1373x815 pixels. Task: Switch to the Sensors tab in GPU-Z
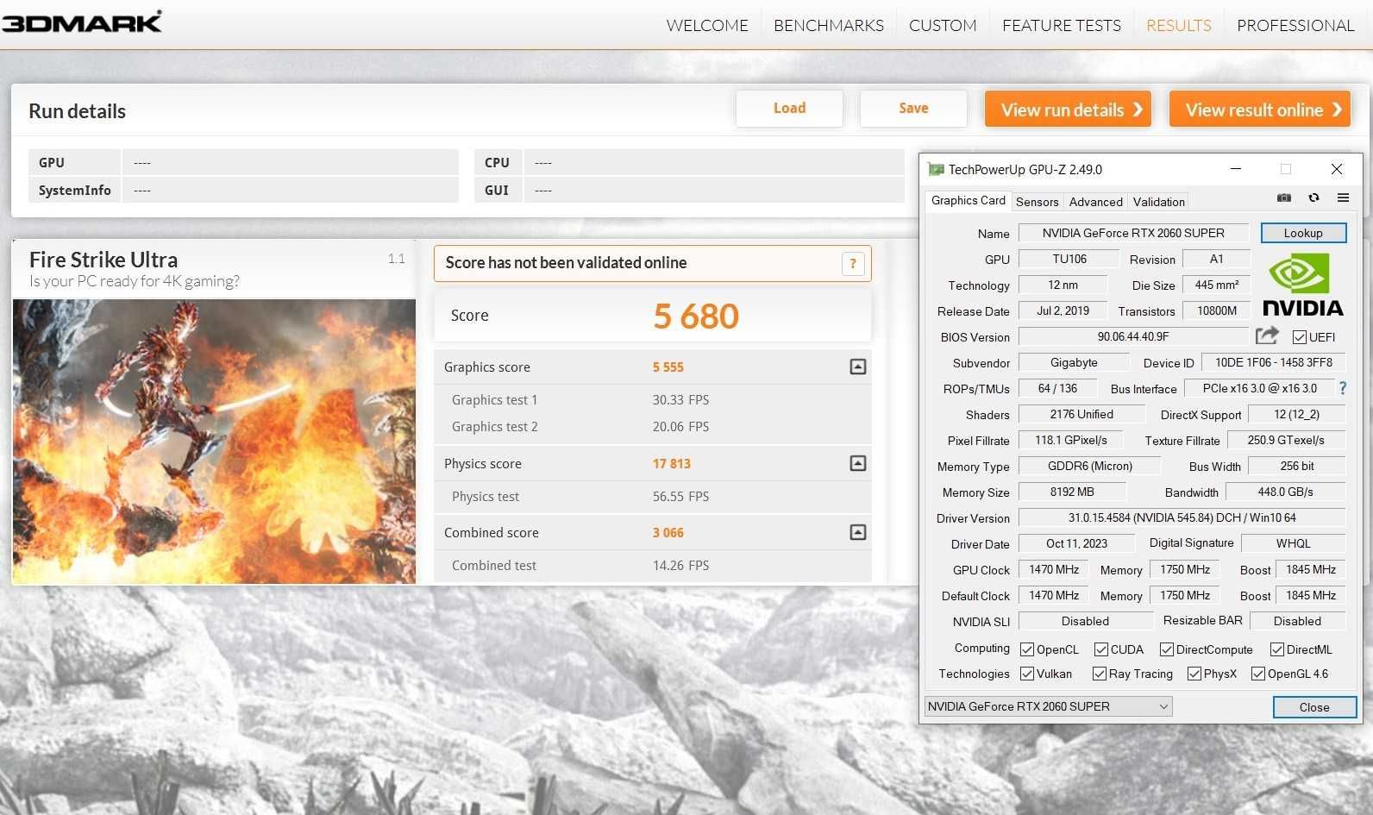pos(1037,202)
